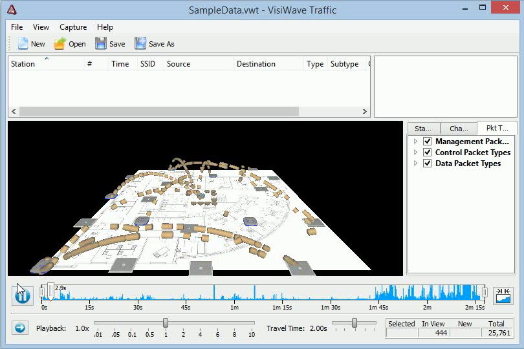Open the Capture menu

pos(73,27)
